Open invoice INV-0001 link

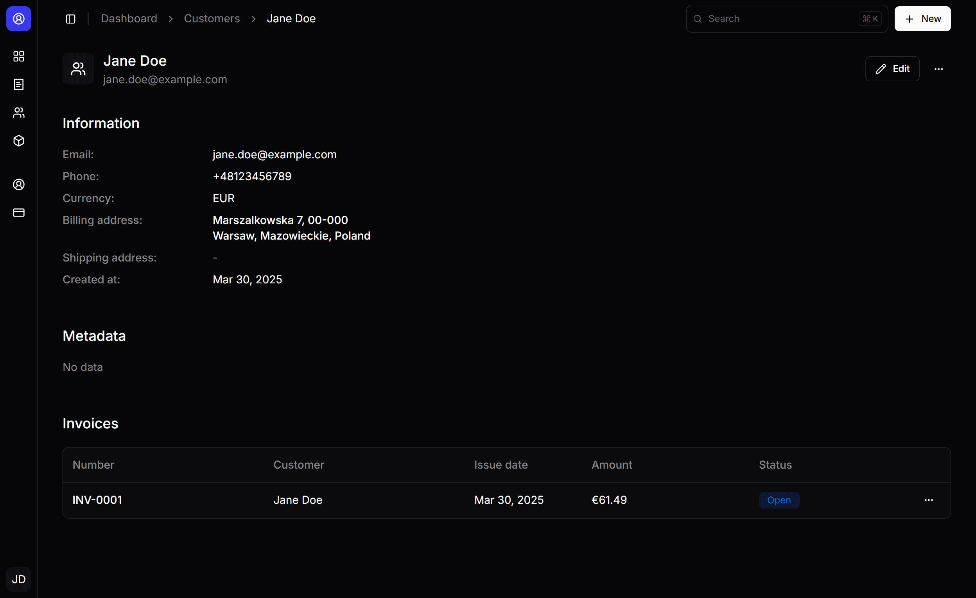coord(97,500)
